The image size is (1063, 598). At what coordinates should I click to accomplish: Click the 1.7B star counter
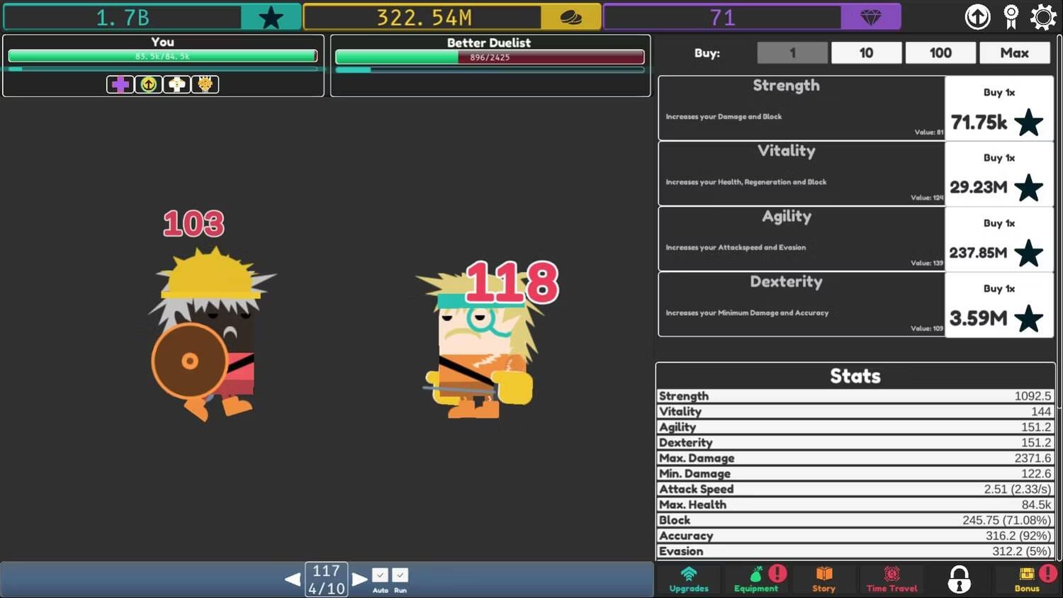point(123,17)
